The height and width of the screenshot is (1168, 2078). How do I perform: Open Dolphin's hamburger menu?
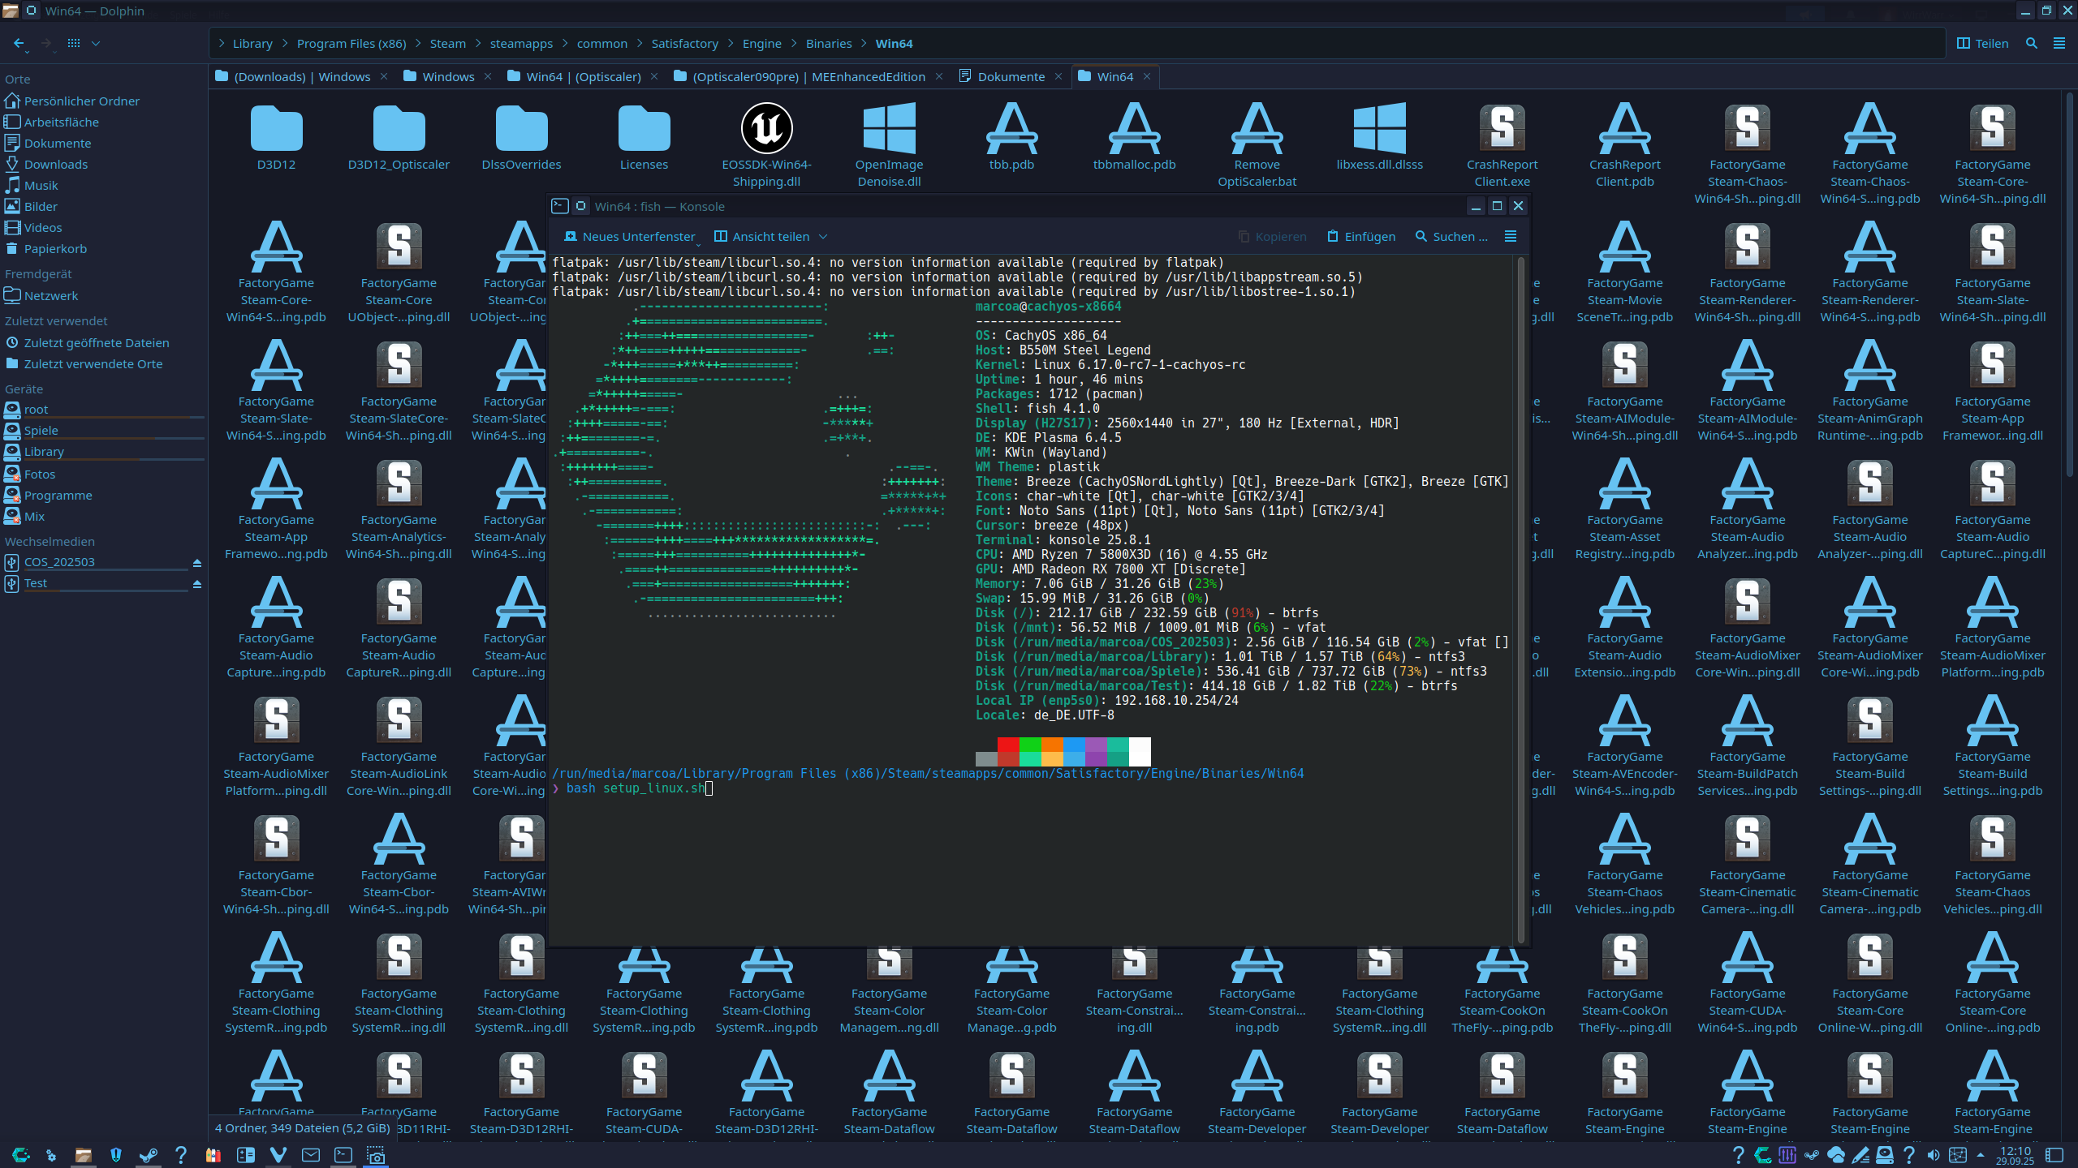(x=2059, y=43)
